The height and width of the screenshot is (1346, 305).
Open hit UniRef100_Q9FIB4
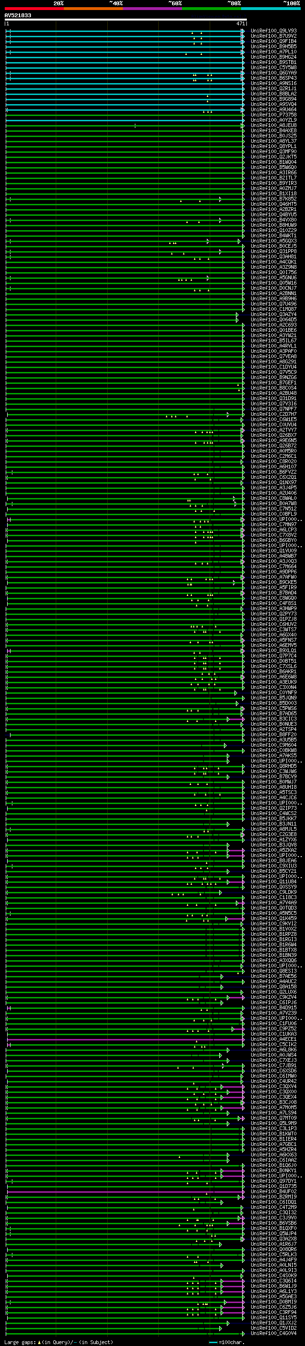[x=274, y=41]
